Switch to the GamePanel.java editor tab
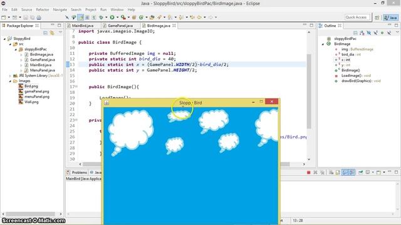 coord(120,26)
